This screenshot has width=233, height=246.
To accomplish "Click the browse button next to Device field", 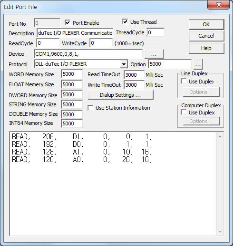I will [154, 54].
